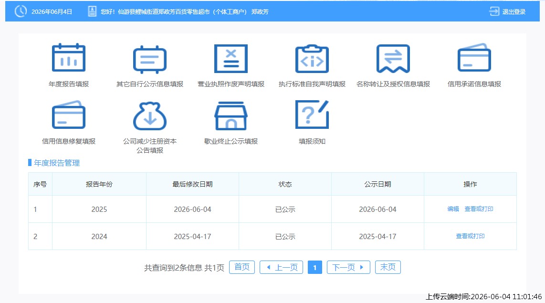
Task: Click the 序号 column header
Action: pyautogui.click(x=40, y=184)
